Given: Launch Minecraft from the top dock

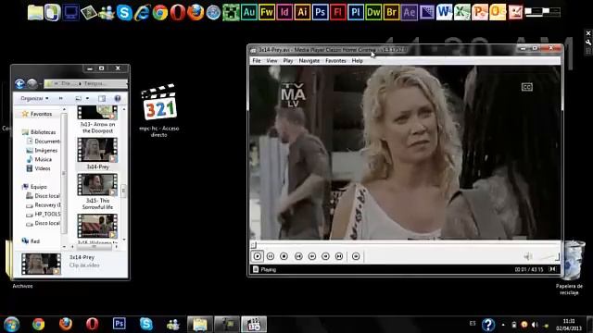Looking at the screenshot, I should pyautogui.click(x=231, y=12).
